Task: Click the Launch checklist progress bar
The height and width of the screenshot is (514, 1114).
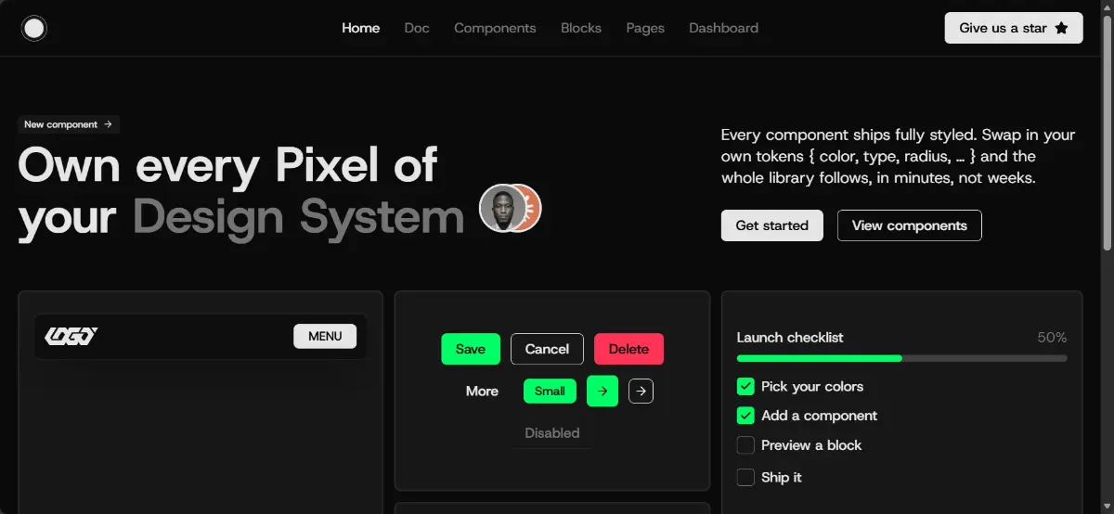Action: [x=902, y=358]
